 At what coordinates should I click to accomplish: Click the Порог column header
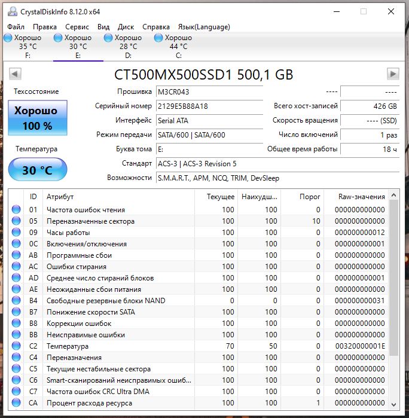pos(303,197)
